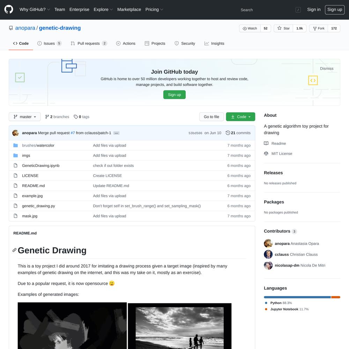Open the example.jpg file

[32, 196]
